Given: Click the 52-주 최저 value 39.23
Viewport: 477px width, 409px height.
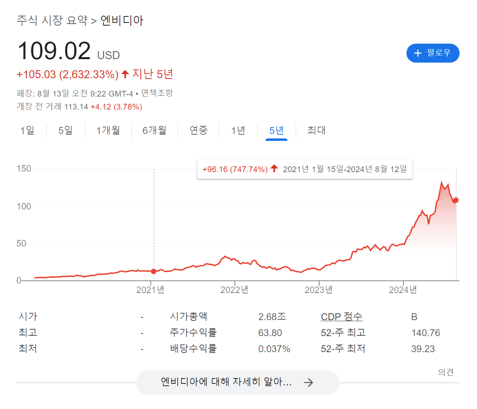Looking at the screenshot, I should (423, 349).
